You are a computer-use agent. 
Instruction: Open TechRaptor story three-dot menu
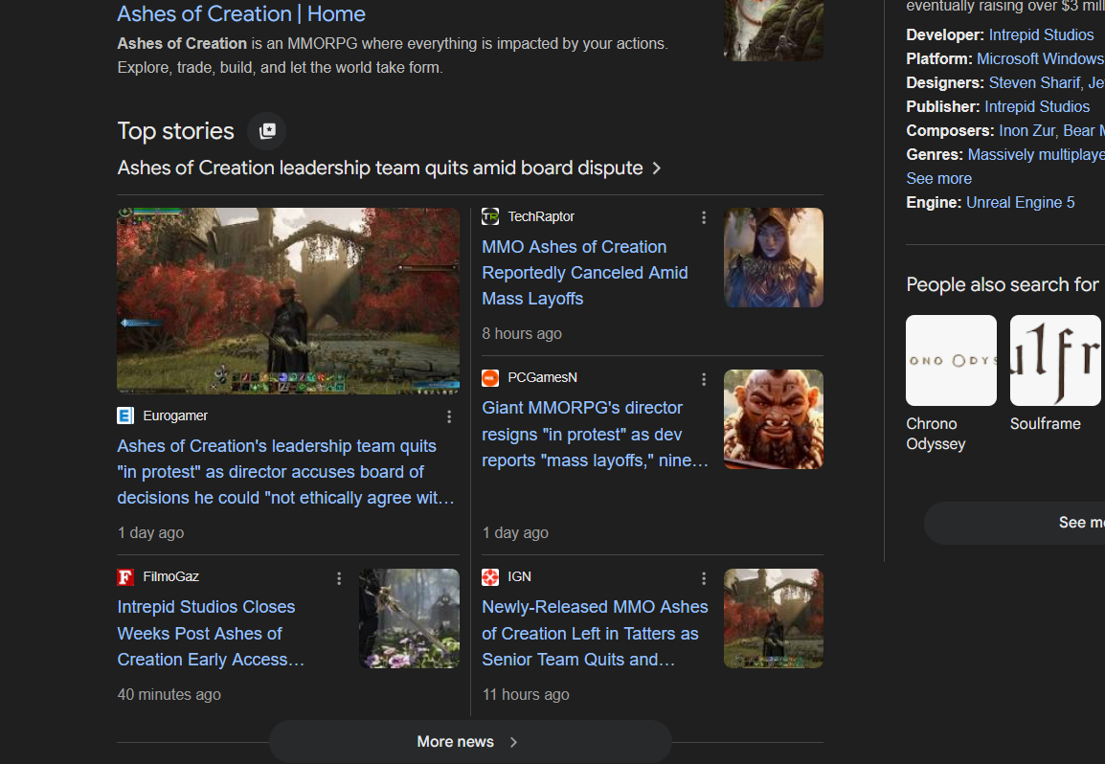[703, 217]
